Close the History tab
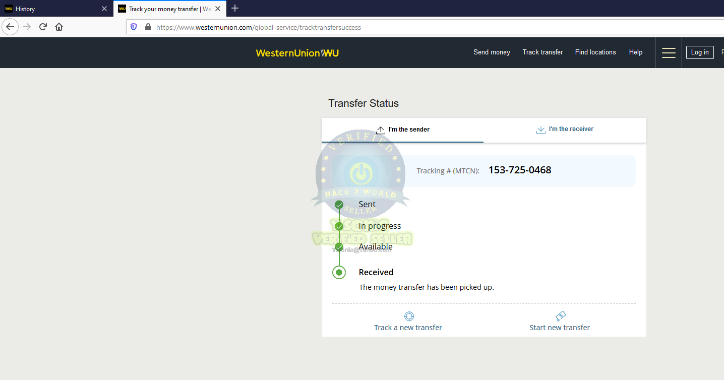 [104, 9]
